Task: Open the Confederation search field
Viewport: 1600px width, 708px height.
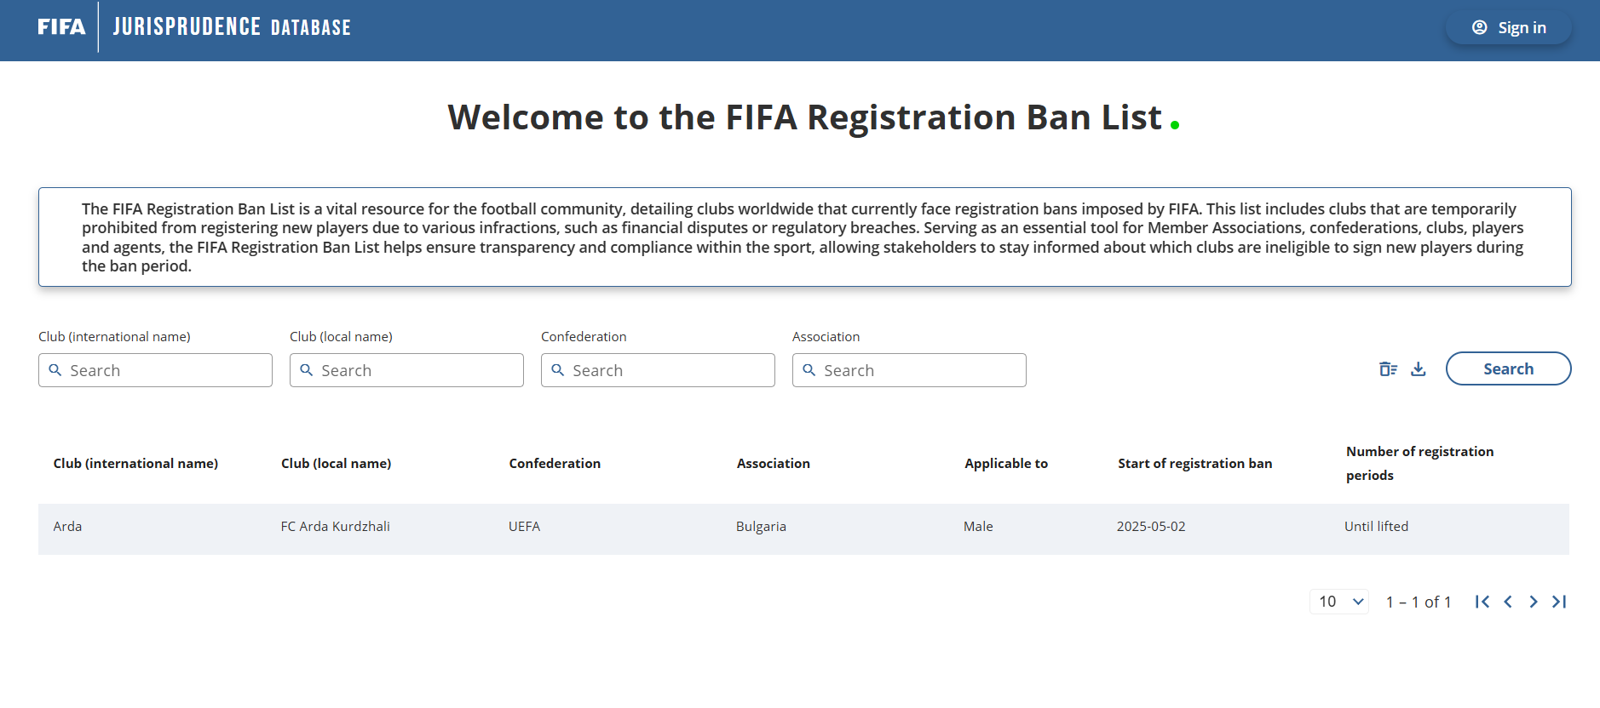Action: point(658,370)
